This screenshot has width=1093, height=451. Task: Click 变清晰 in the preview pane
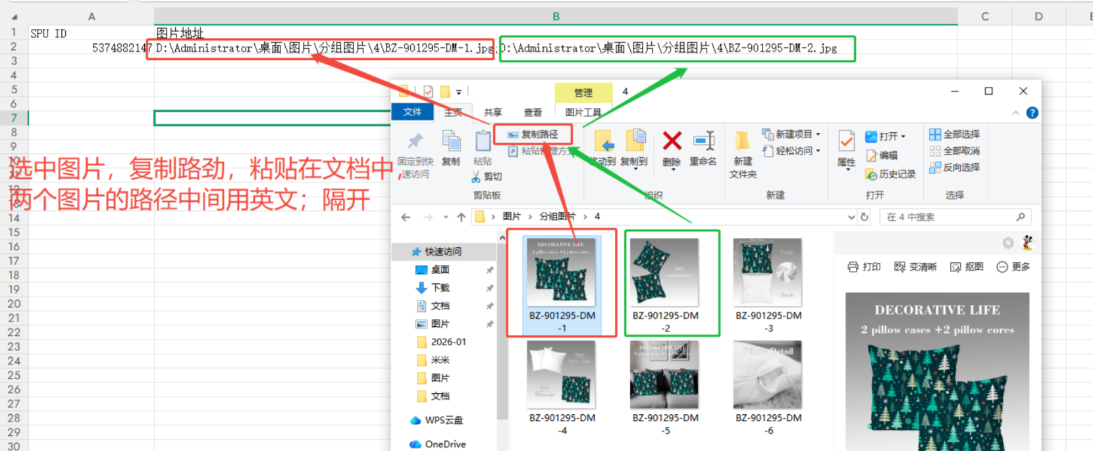click(x=915, y=267)
